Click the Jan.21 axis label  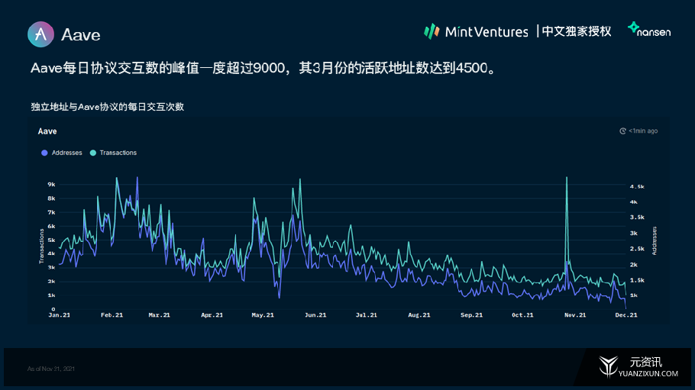point(59,315)
